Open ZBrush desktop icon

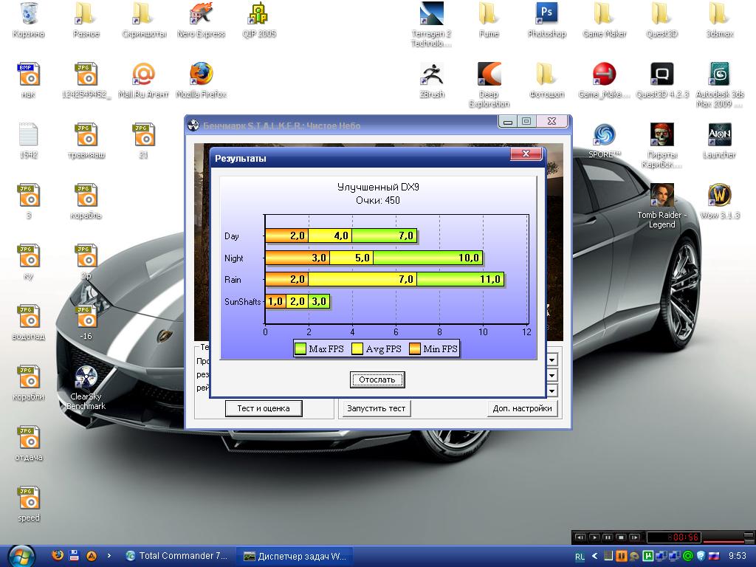coord(432,75)
